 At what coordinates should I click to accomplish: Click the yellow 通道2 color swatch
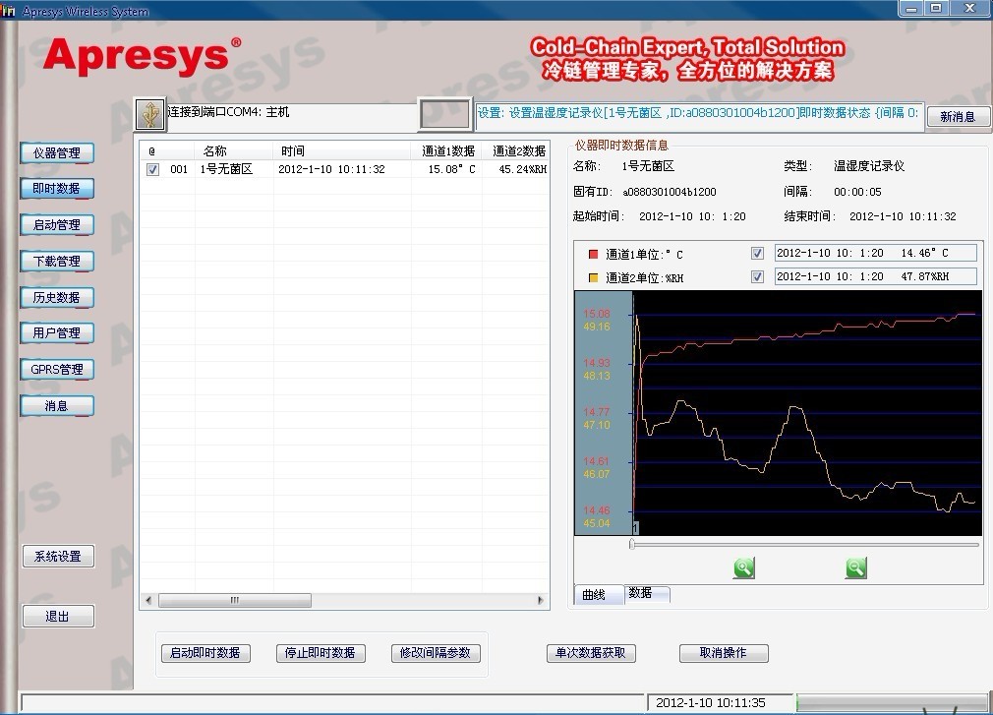594,277
